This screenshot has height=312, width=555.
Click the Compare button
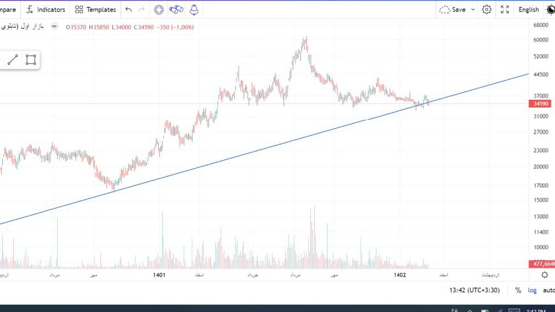tap(8, 9)
